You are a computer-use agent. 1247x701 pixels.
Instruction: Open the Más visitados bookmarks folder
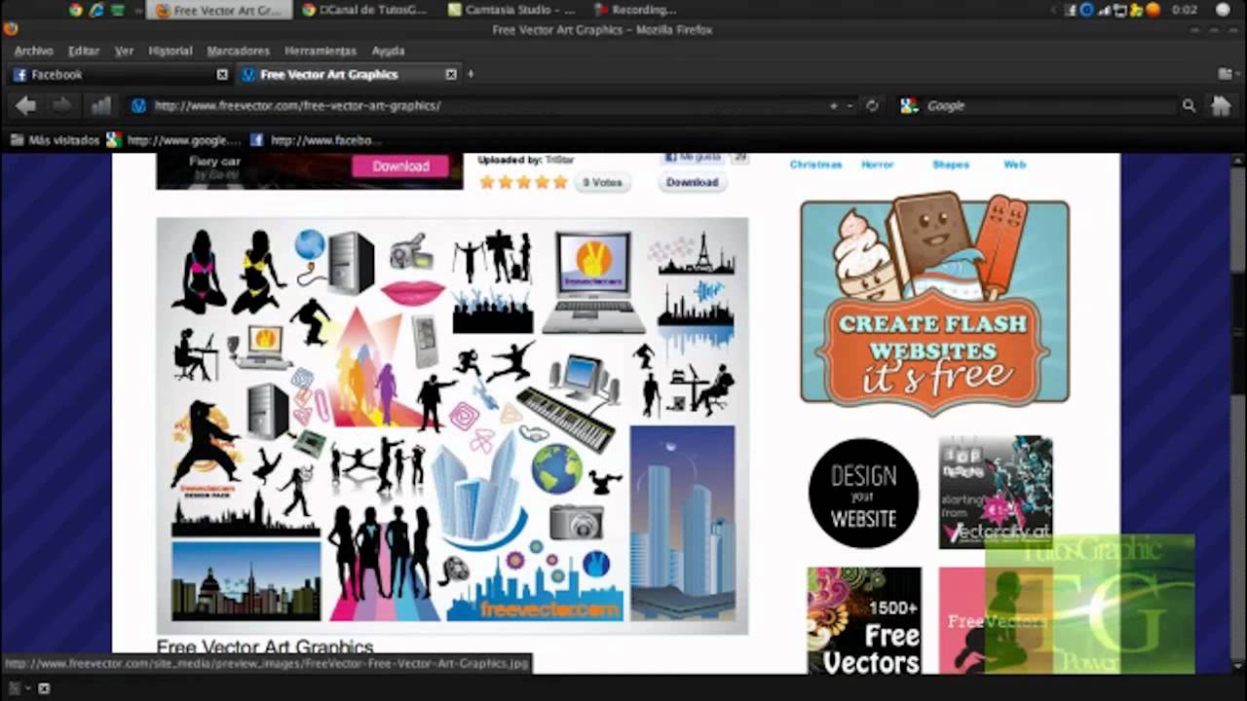[55, 140]
